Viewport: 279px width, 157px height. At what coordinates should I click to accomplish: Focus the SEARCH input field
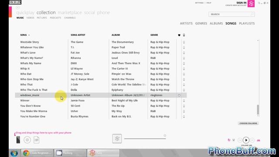(231, 14)
